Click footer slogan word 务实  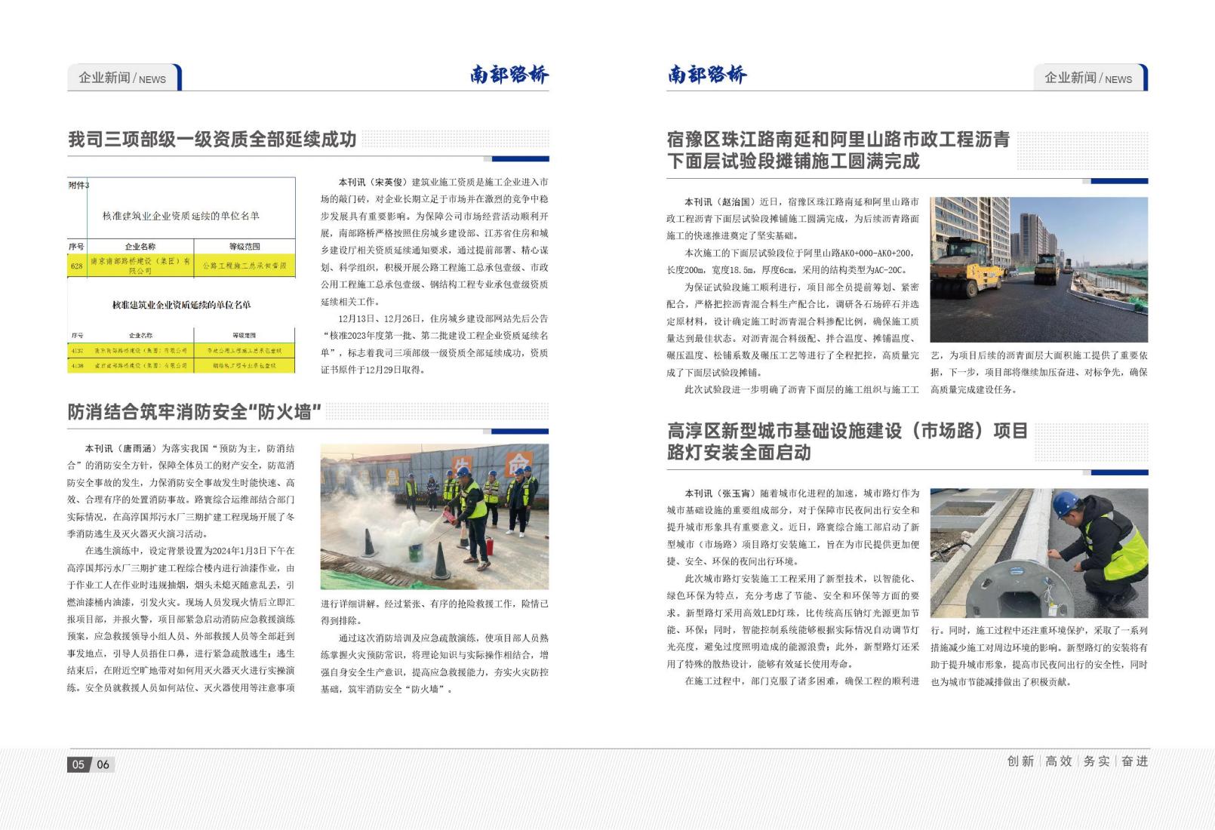pos(1097,761)
